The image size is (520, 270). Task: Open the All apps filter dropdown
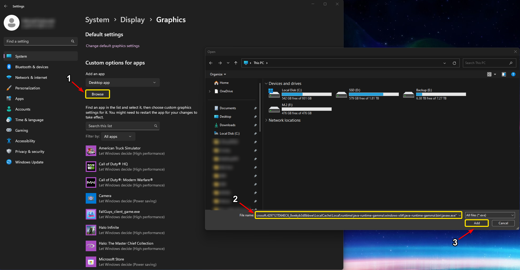118,136
